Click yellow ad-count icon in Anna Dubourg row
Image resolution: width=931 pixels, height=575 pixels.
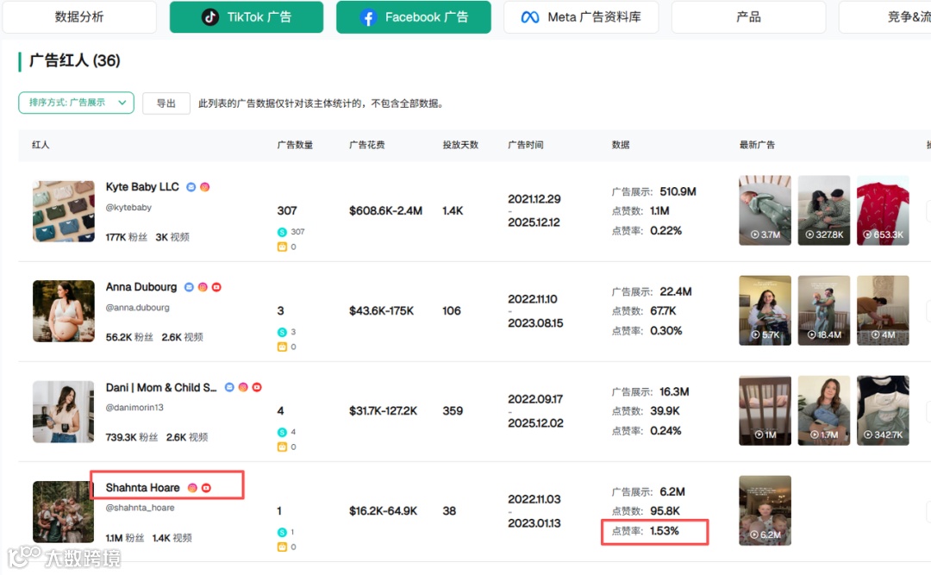click(x=282, y=347)
